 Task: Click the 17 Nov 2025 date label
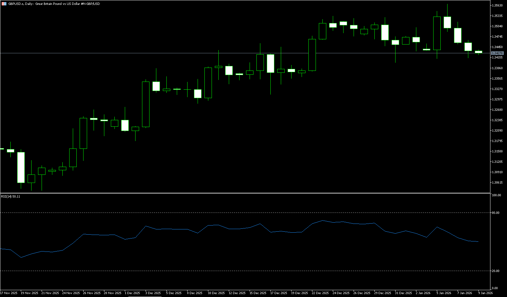[9, 293]
